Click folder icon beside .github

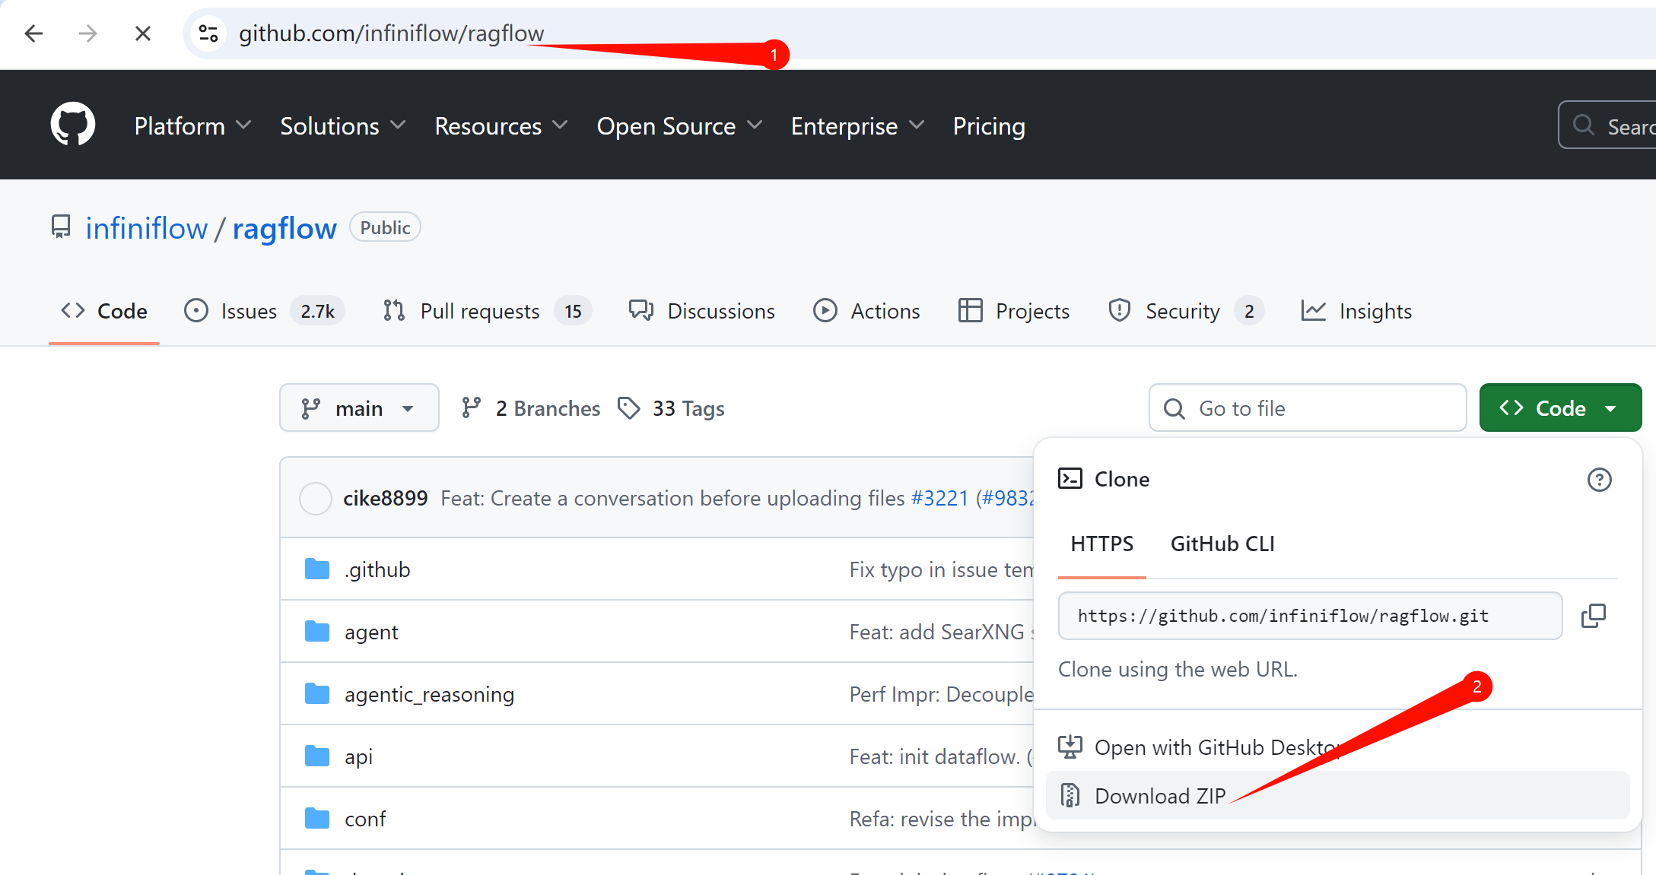pyautogui.click(x=317, y=569)
